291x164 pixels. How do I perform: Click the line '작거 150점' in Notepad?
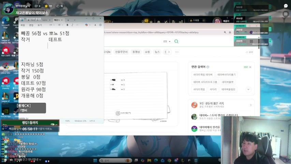pyautogui.click(x=32, y=71)
